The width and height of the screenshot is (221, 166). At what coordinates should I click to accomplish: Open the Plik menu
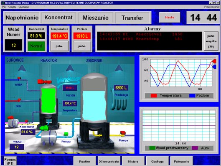(x=4, y=7)
